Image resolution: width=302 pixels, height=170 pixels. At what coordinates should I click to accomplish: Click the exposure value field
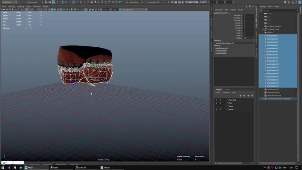pos(105,9)
